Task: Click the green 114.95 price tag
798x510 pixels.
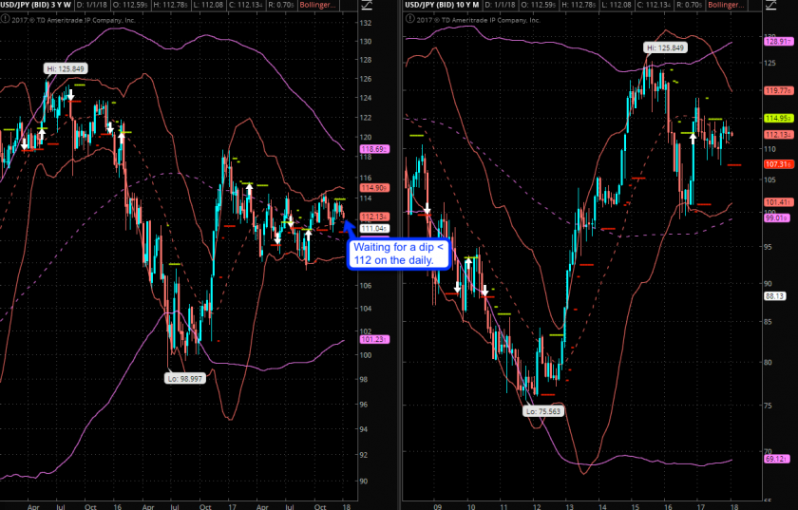Action: pyautogui.click(x=778, y=118)
